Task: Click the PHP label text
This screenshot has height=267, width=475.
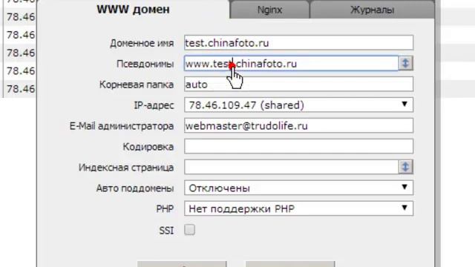Action: pyautogui.click(x=165, y=209)
